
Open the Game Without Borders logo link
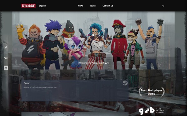coord(151,111)
